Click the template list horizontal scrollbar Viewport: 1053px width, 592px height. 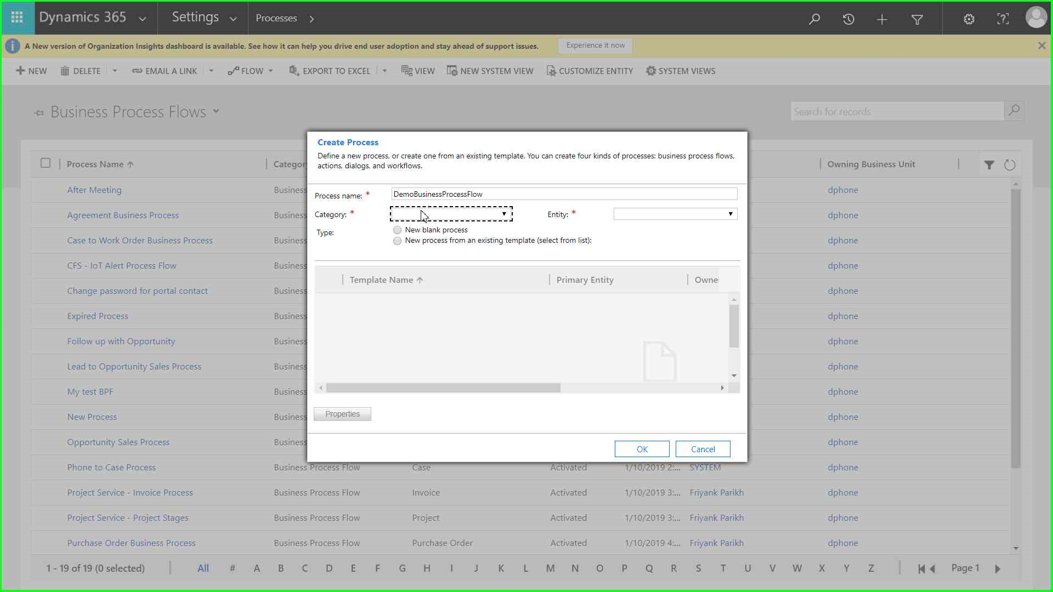[x=443, y=388]
